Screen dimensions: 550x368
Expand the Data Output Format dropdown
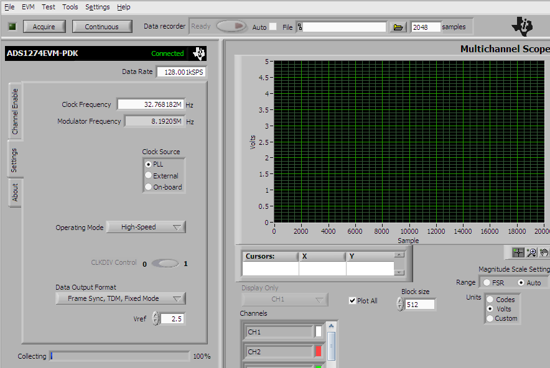(x=121, y=299)
